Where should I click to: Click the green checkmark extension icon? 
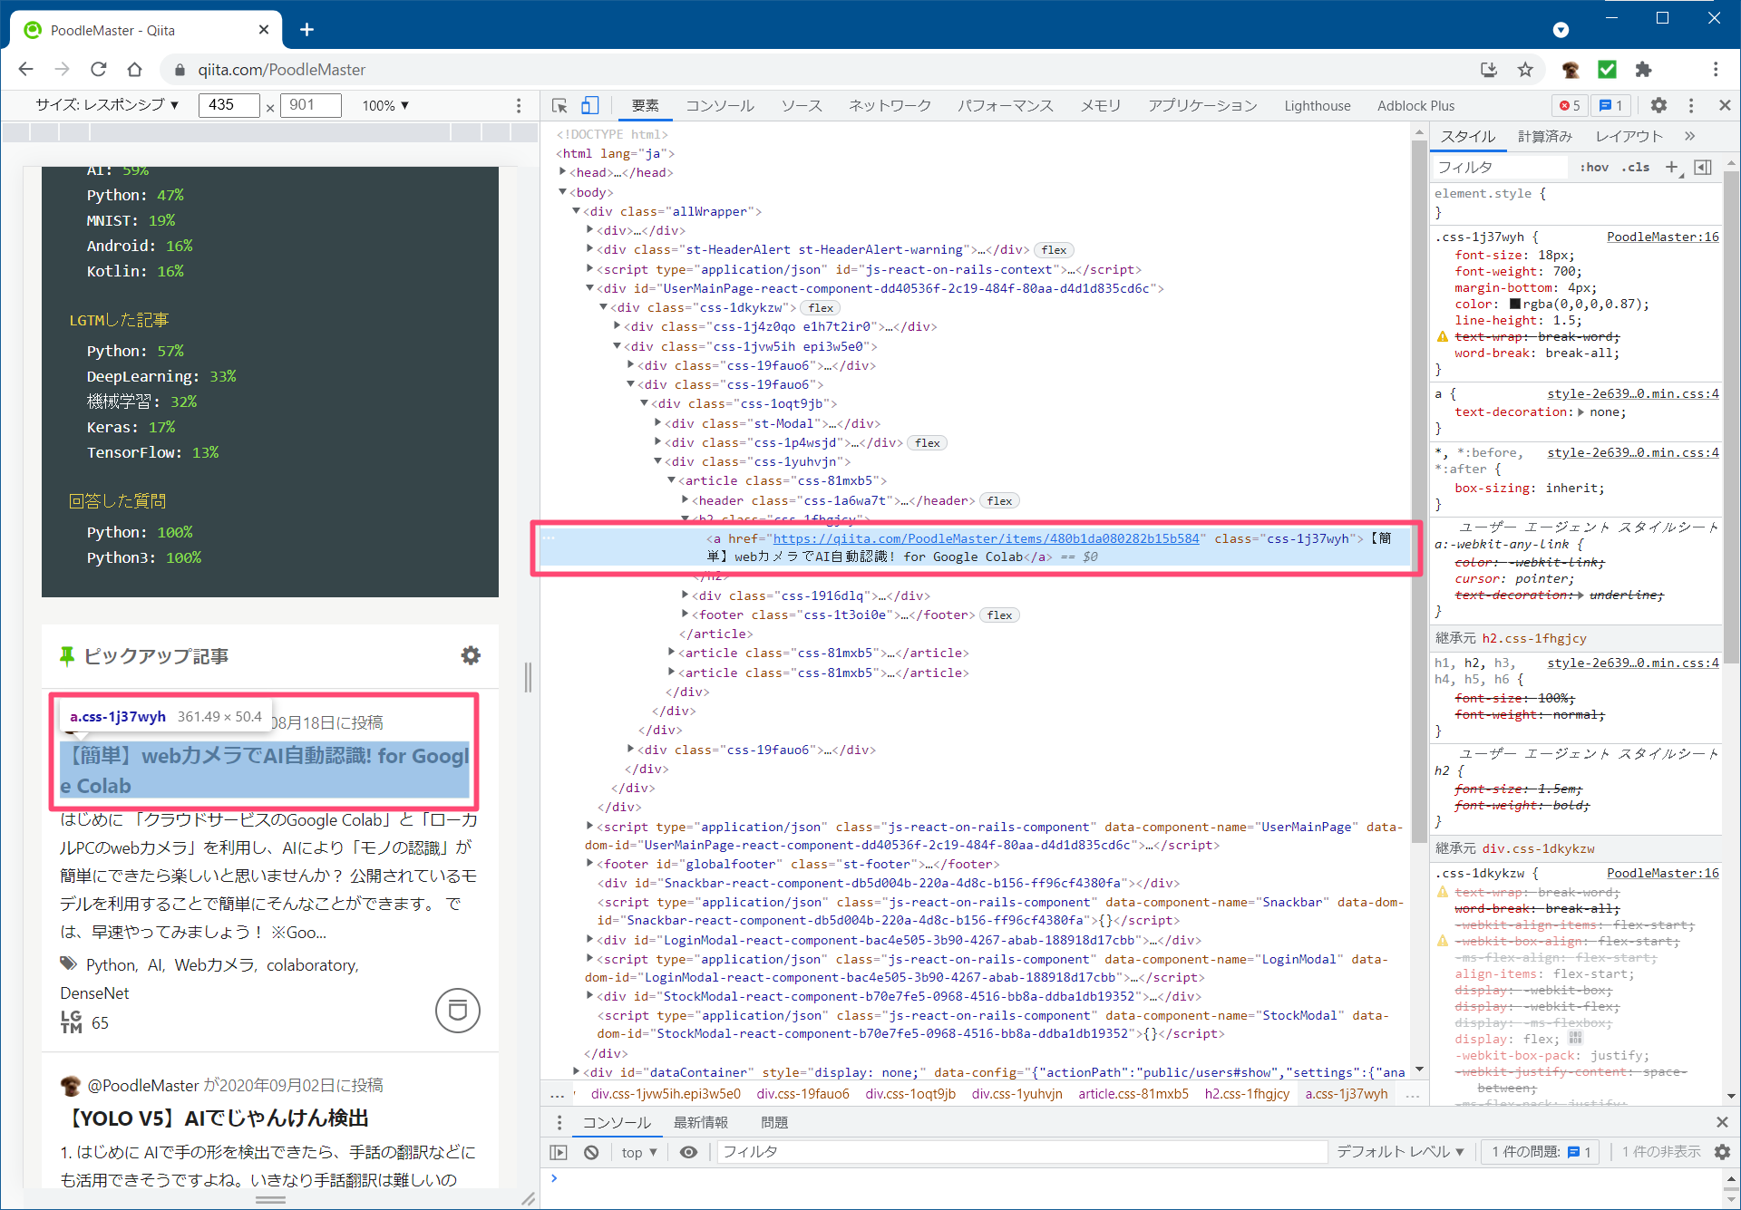click(x=1607, y=70)
